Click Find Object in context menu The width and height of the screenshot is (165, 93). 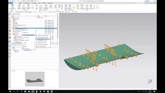29,48
